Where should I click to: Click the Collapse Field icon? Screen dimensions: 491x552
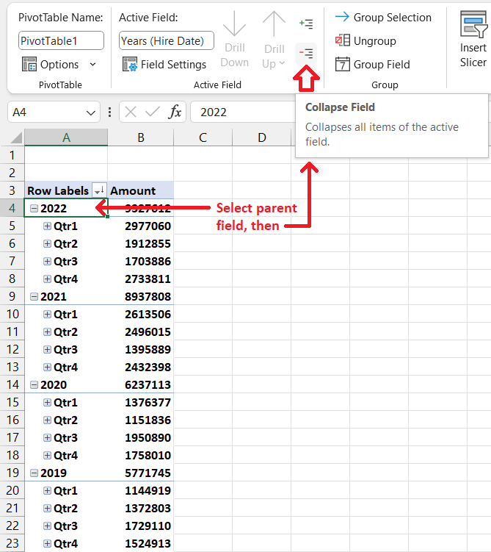(306, 54)
